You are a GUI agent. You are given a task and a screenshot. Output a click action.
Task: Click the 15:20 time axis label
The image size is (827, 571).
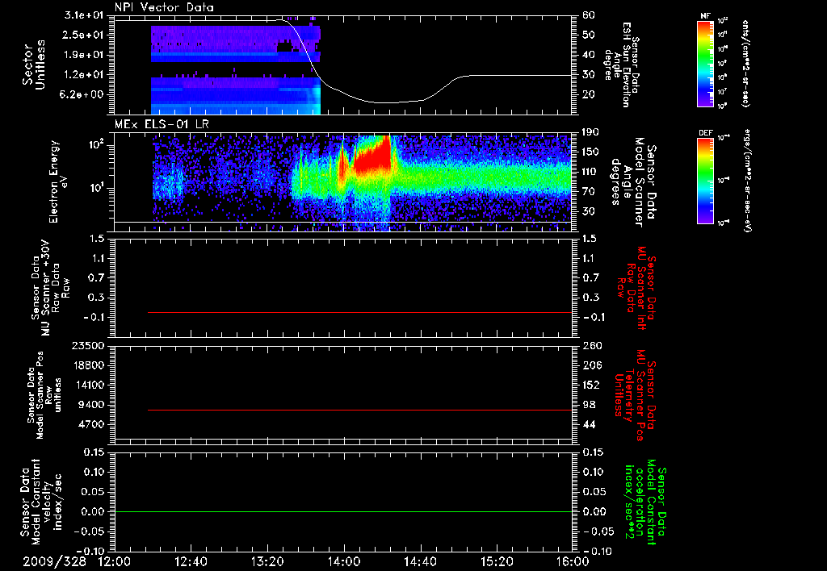[497, 561]
